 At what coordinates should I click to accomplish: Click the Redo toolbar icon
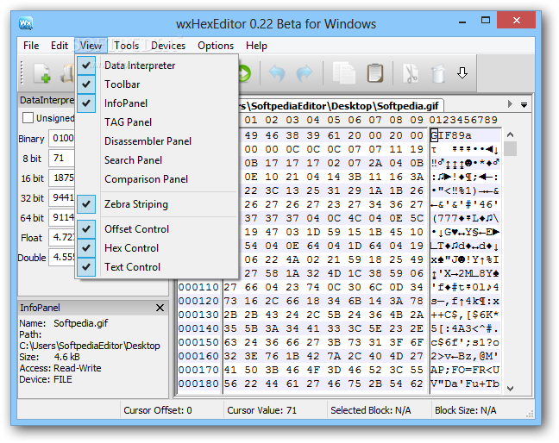click(x=305, y=73)
